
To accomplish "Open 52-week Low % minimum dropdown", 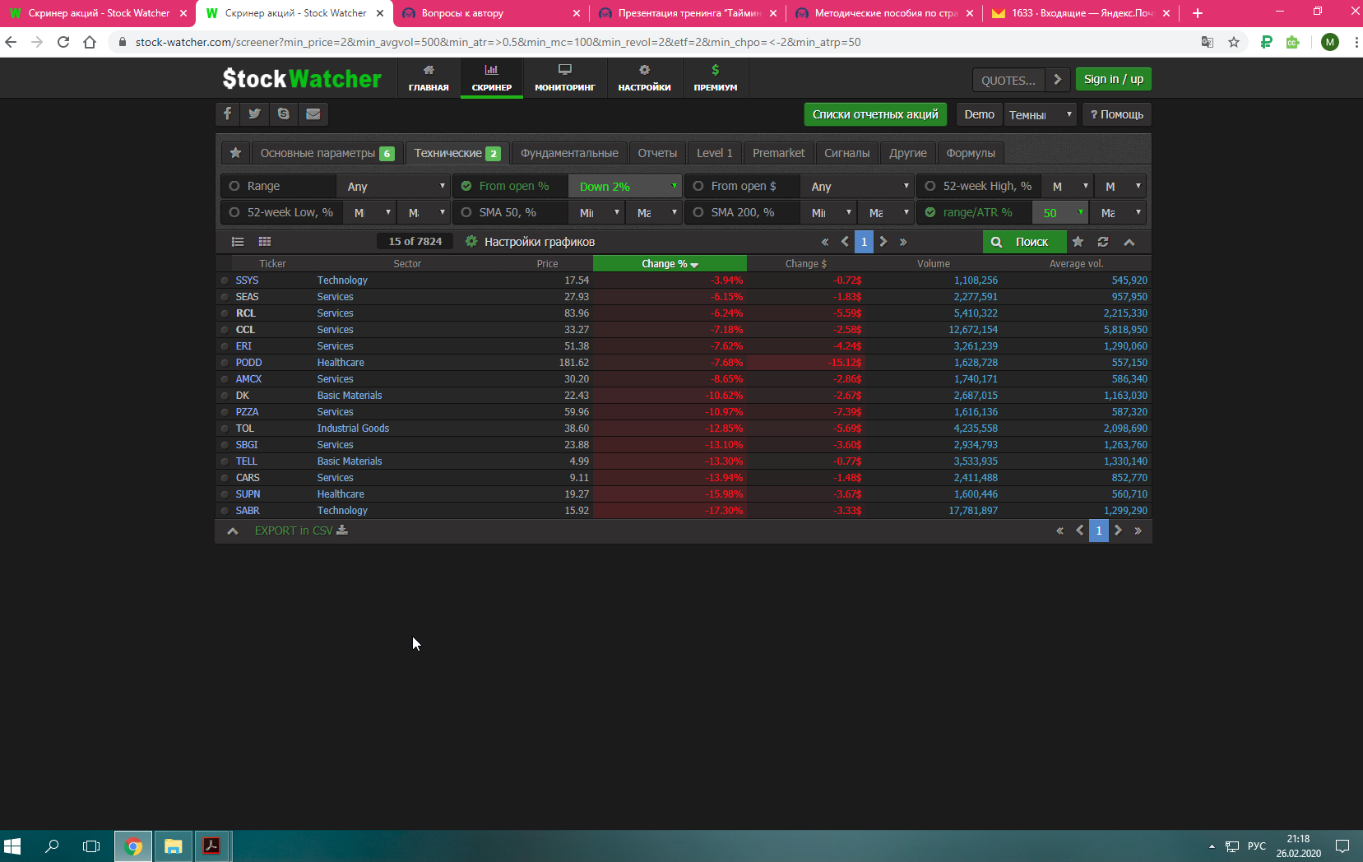I will 369,213.
